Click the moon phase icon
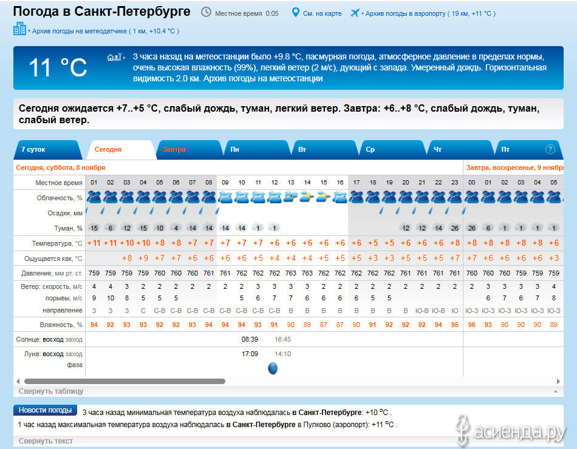This screenshot has width=577, height=449. [273, 368]
